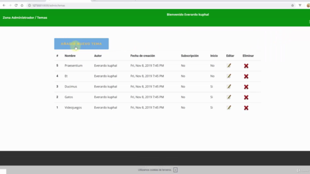This screenshot has height=174, width=310.
Task: Select the Gatos name cell
Action: pos(69,97)
